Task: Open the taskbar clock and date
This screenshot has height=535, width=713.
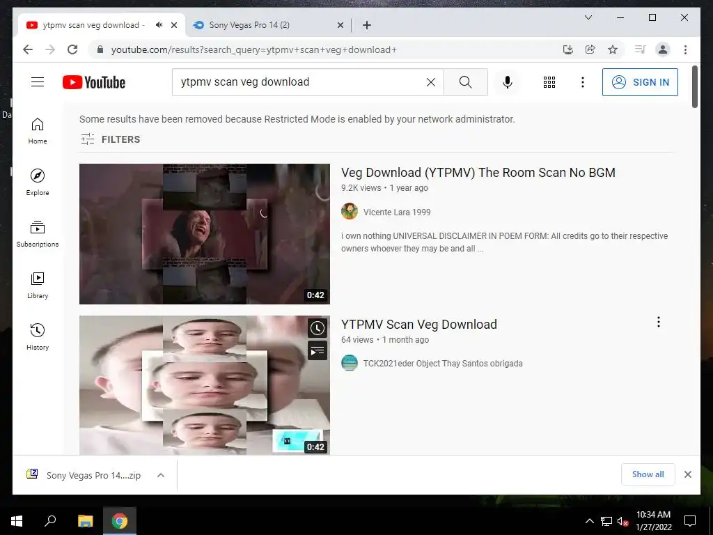Action: [x=653, y=521]
